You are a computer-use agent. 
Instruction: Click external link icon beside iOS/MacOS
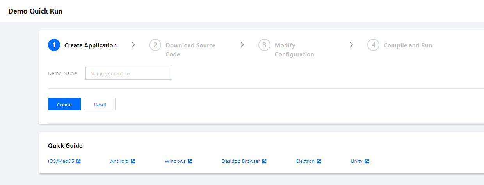[x=78, y=161]
